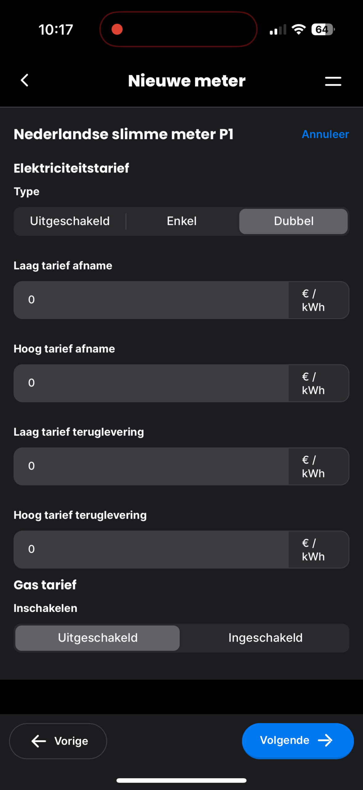Click the Annuleer link
The image size is (363, 790).
(325, 134)
